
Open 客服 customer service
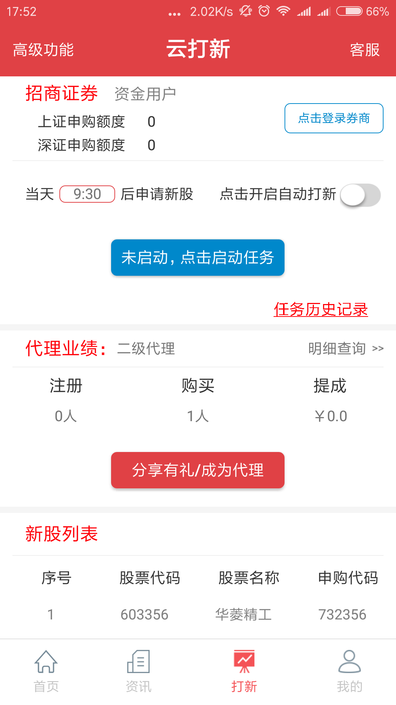[x=364, y=50]
